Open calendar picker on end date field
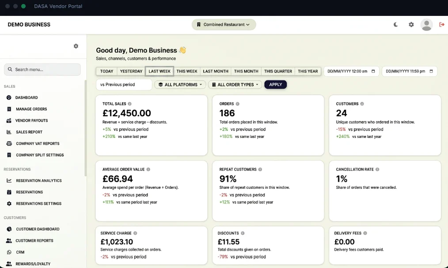 point(431,71)
